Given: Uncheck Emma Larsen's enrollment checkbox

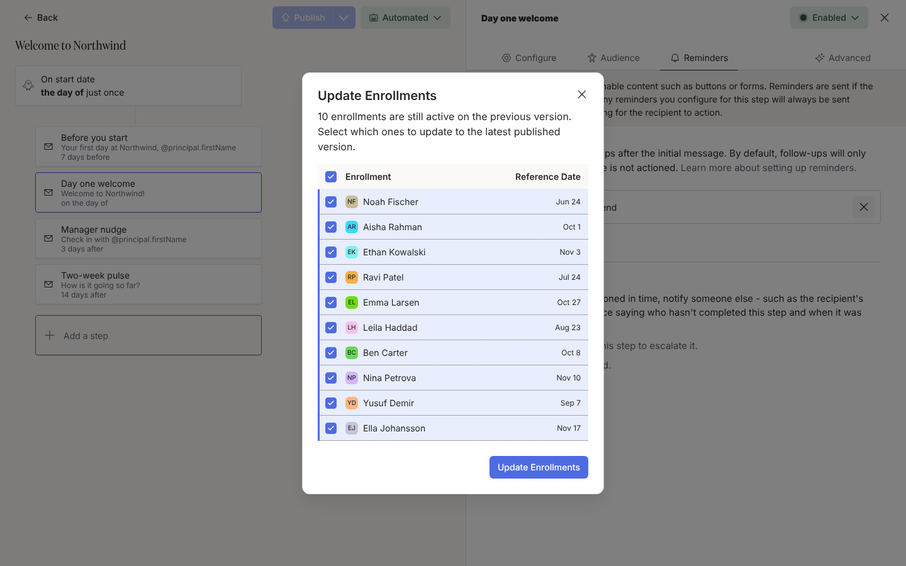Looking at the screenshot, I should click(x=331, y=302).
